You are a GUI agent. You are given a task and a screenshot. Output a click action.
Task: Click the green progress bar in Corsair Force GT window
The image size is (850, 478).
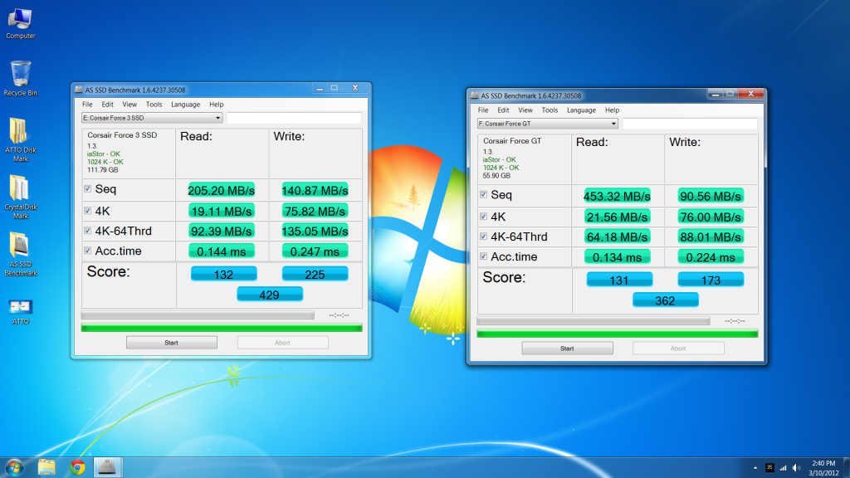pos(618,334)
